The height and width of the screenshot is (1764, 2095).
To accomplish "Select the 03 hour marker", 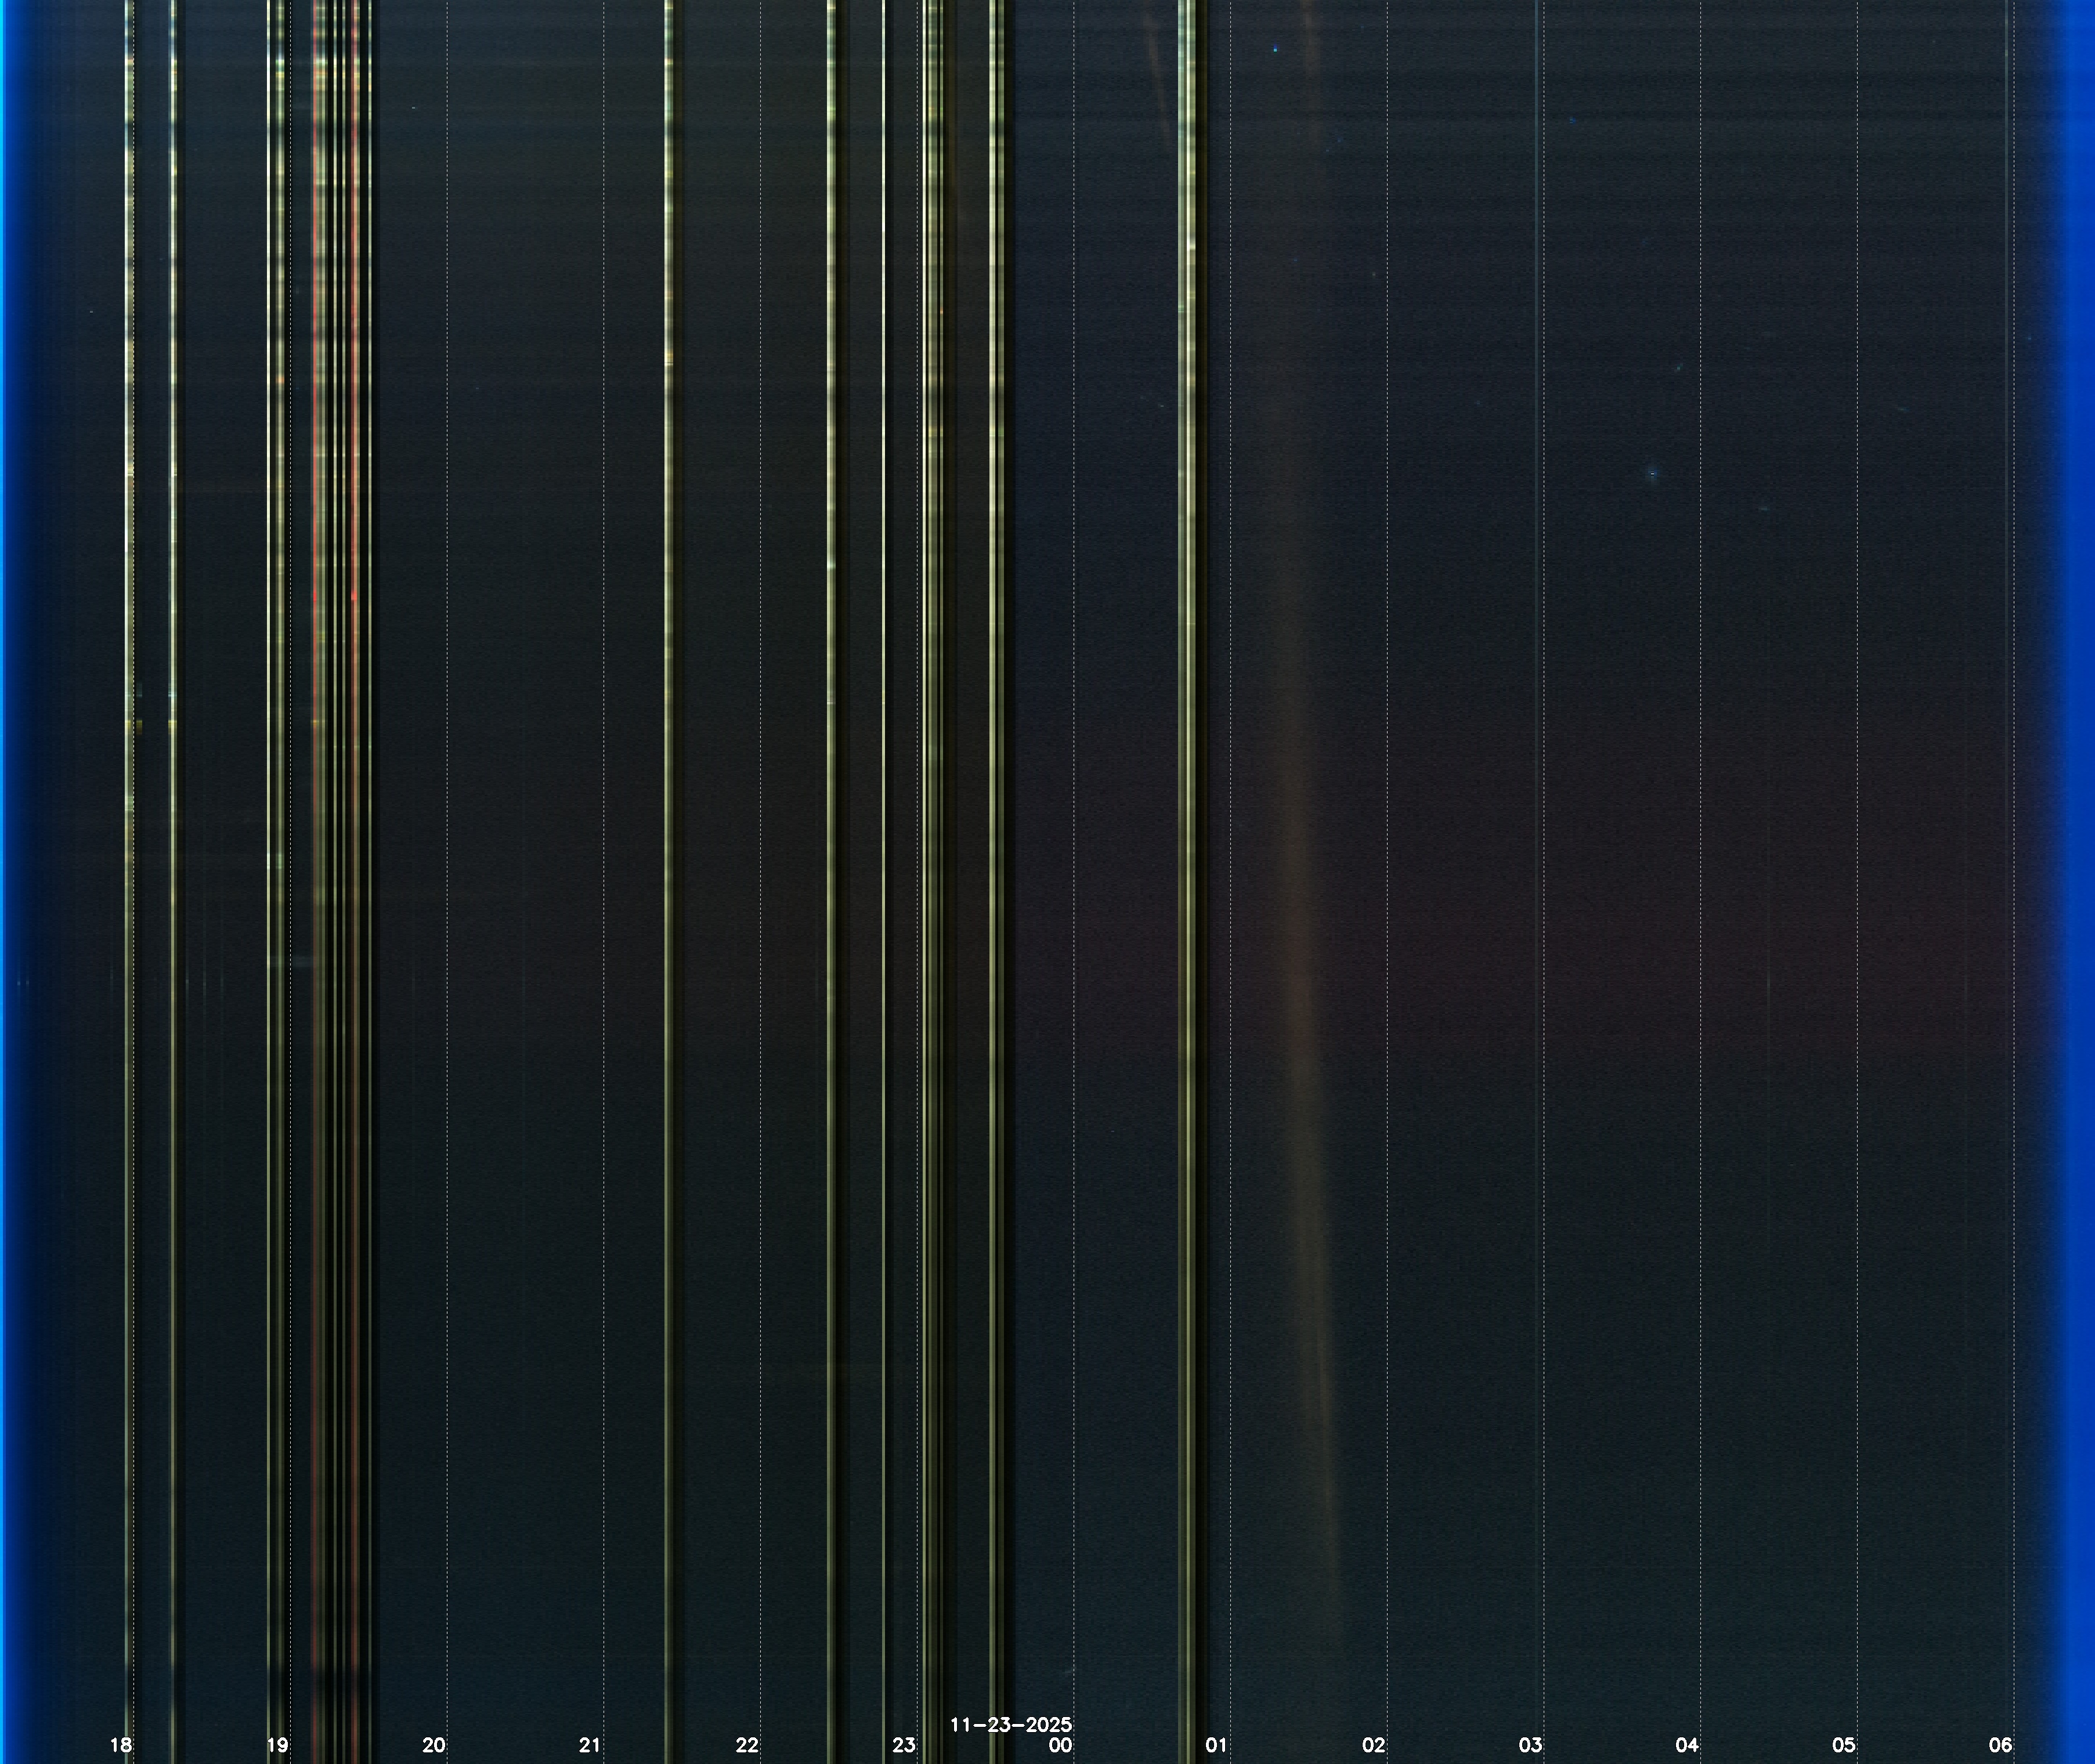I will pos(1530,1745).
